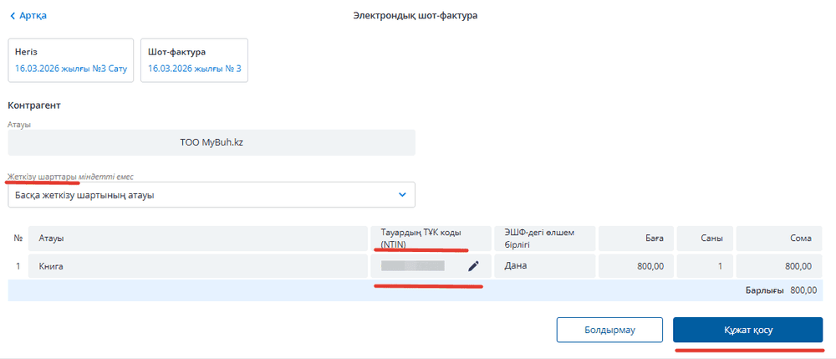Select the Книга item name cell
836x359 pixels.
(x=198, y=266)
